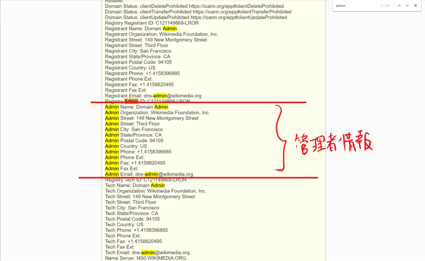Screen dimensions: 425x261
Task: Click 'Admin Name: Domain Admin' line
Action: coord(137,107)
